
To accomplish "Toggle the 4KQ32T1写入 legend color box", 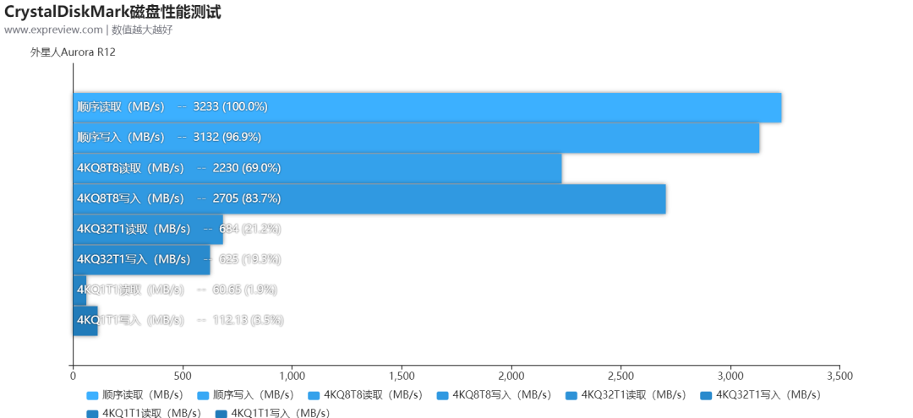I will 706,395.
